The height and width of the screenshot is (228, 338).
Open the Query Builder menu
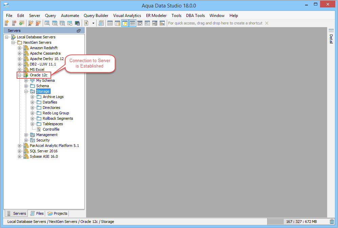pyautogui.click(x=96, y=16)
